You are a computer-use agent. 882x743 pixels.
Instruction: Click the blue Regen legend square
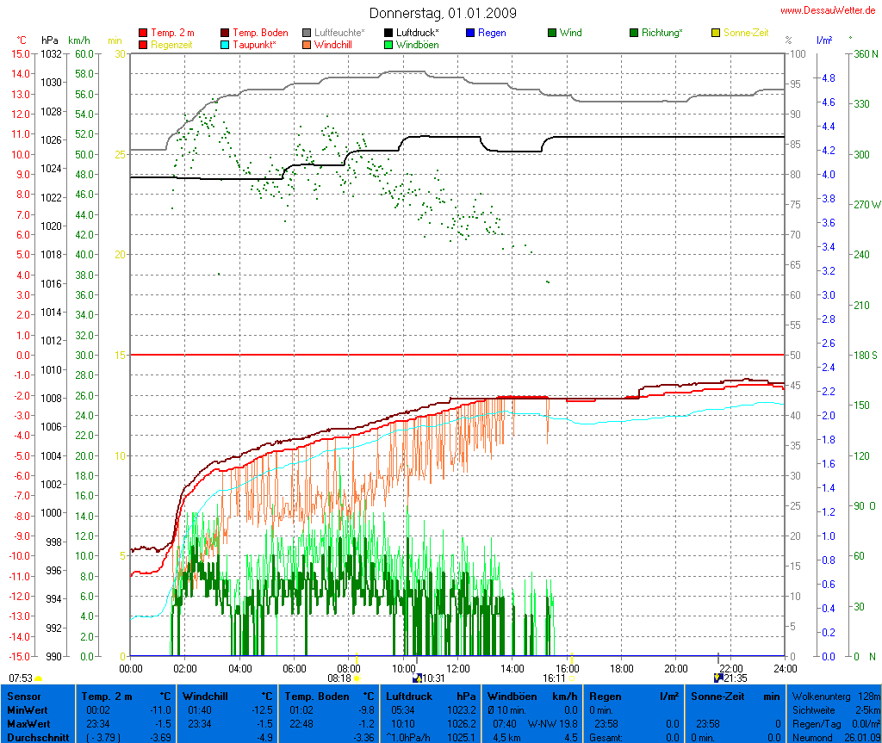point(470,33)
